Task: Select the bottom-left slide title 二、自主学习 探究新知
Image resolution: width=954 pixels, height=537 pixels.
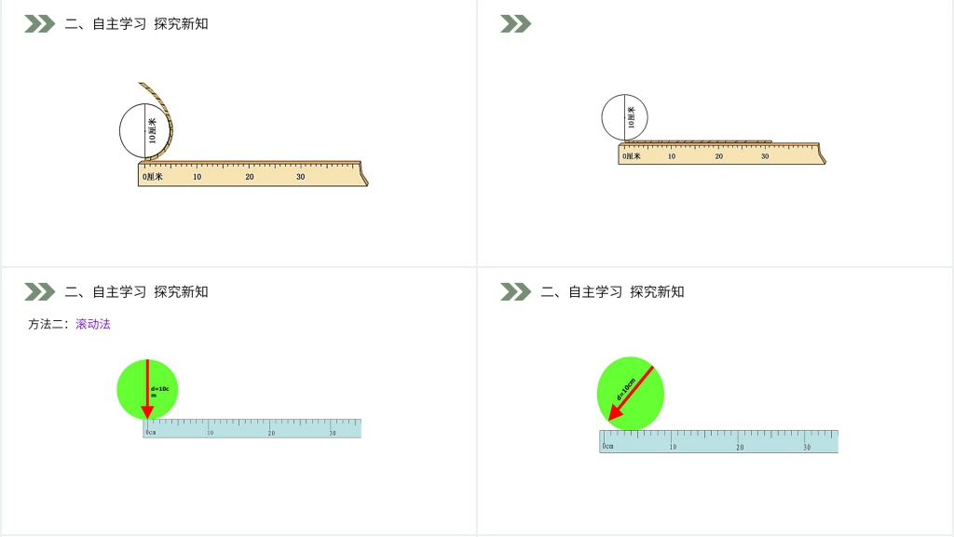Action: (136, 292)
